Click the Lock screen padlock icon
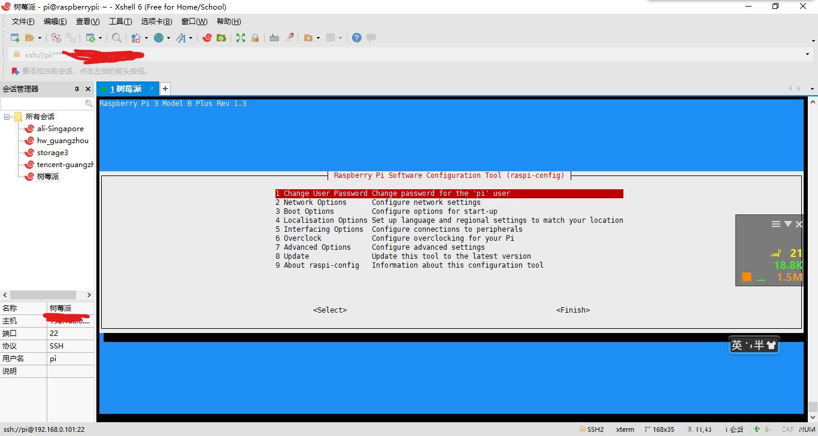Screen dimensions: 818x436 pos(255,38)
